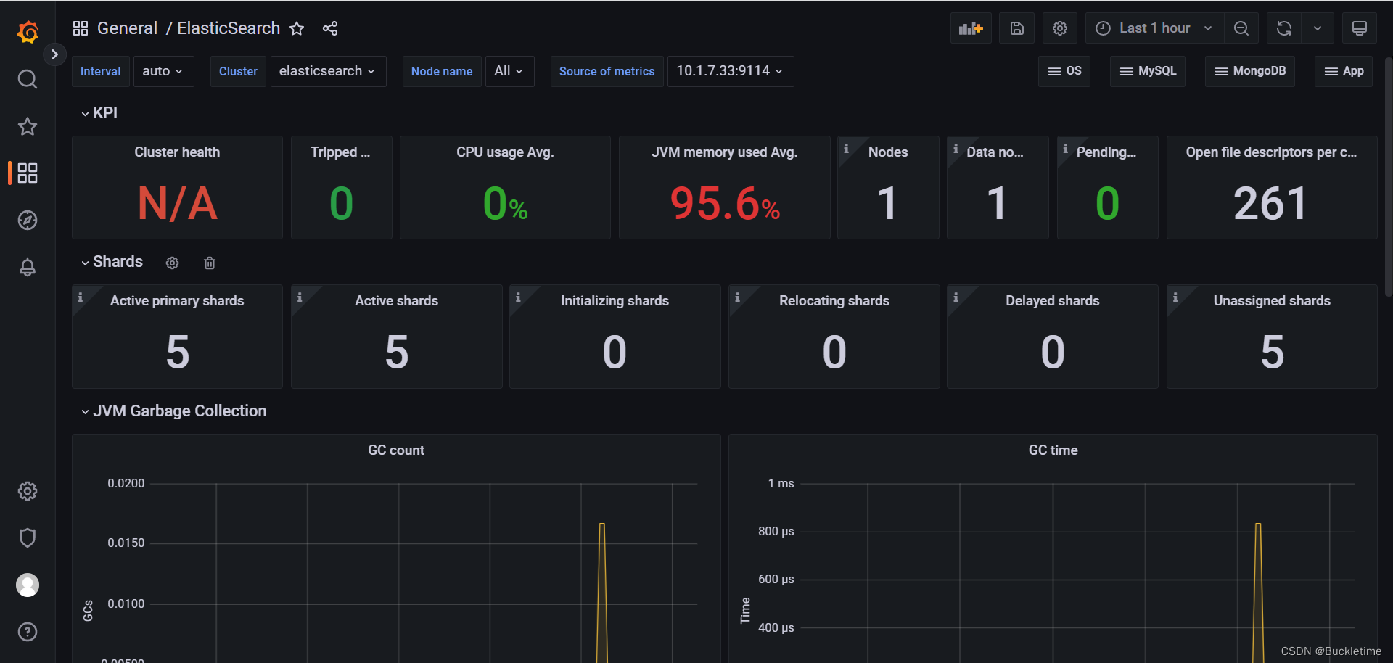
Task: Click the dashboard grid icon beside General
Action: point(81,28)
